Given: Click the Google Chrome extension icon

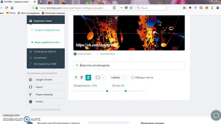Looking at the screenshot, I should 30,80.
